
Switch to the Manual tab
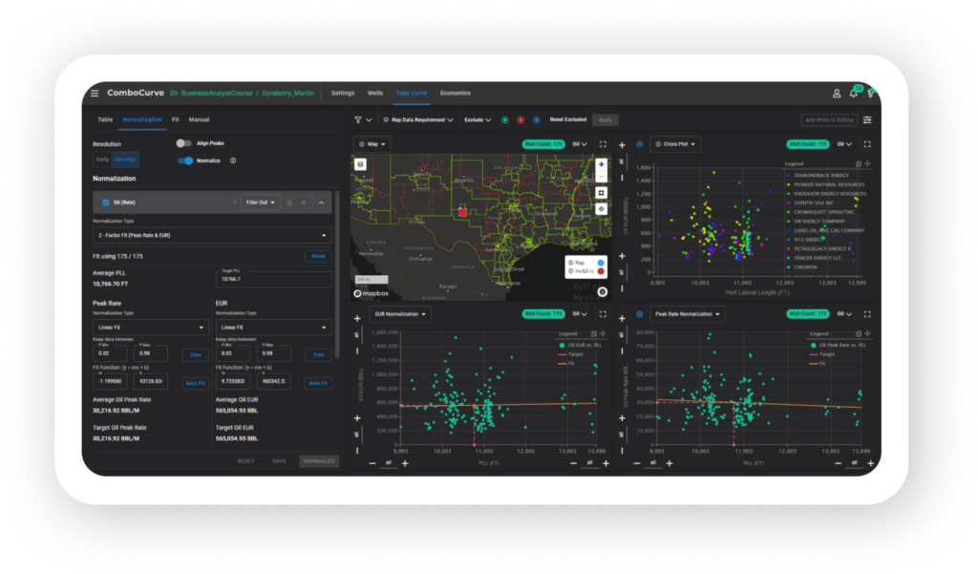[x=199, y=119]
